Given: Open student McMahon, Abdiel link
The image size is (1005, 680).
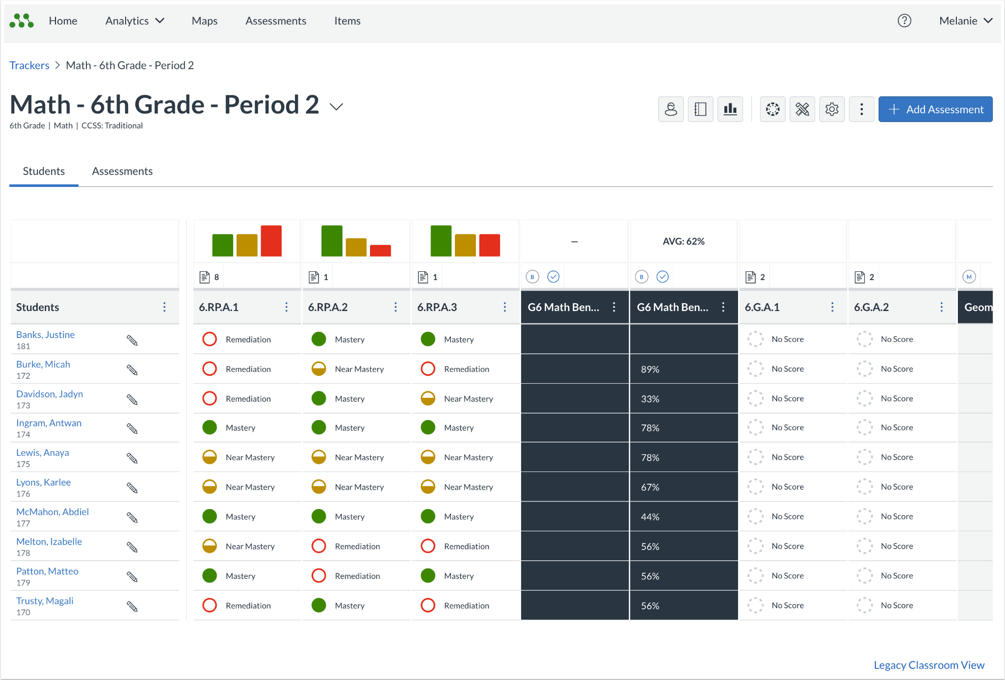Looking at the screenshot, I should [53, 512].
